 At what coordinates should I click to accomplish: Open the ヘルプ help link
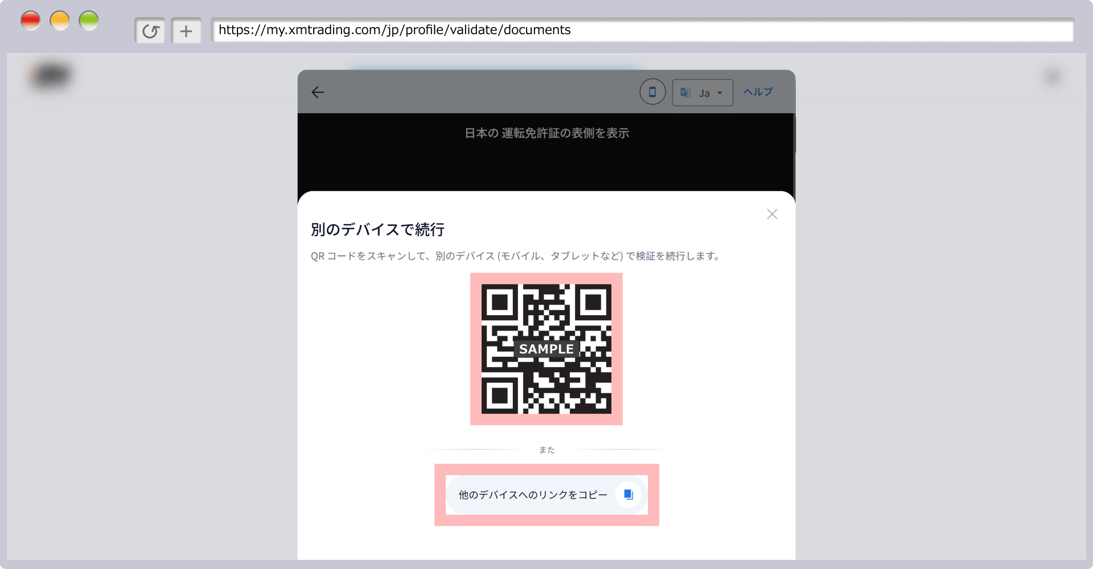(758, 92)
